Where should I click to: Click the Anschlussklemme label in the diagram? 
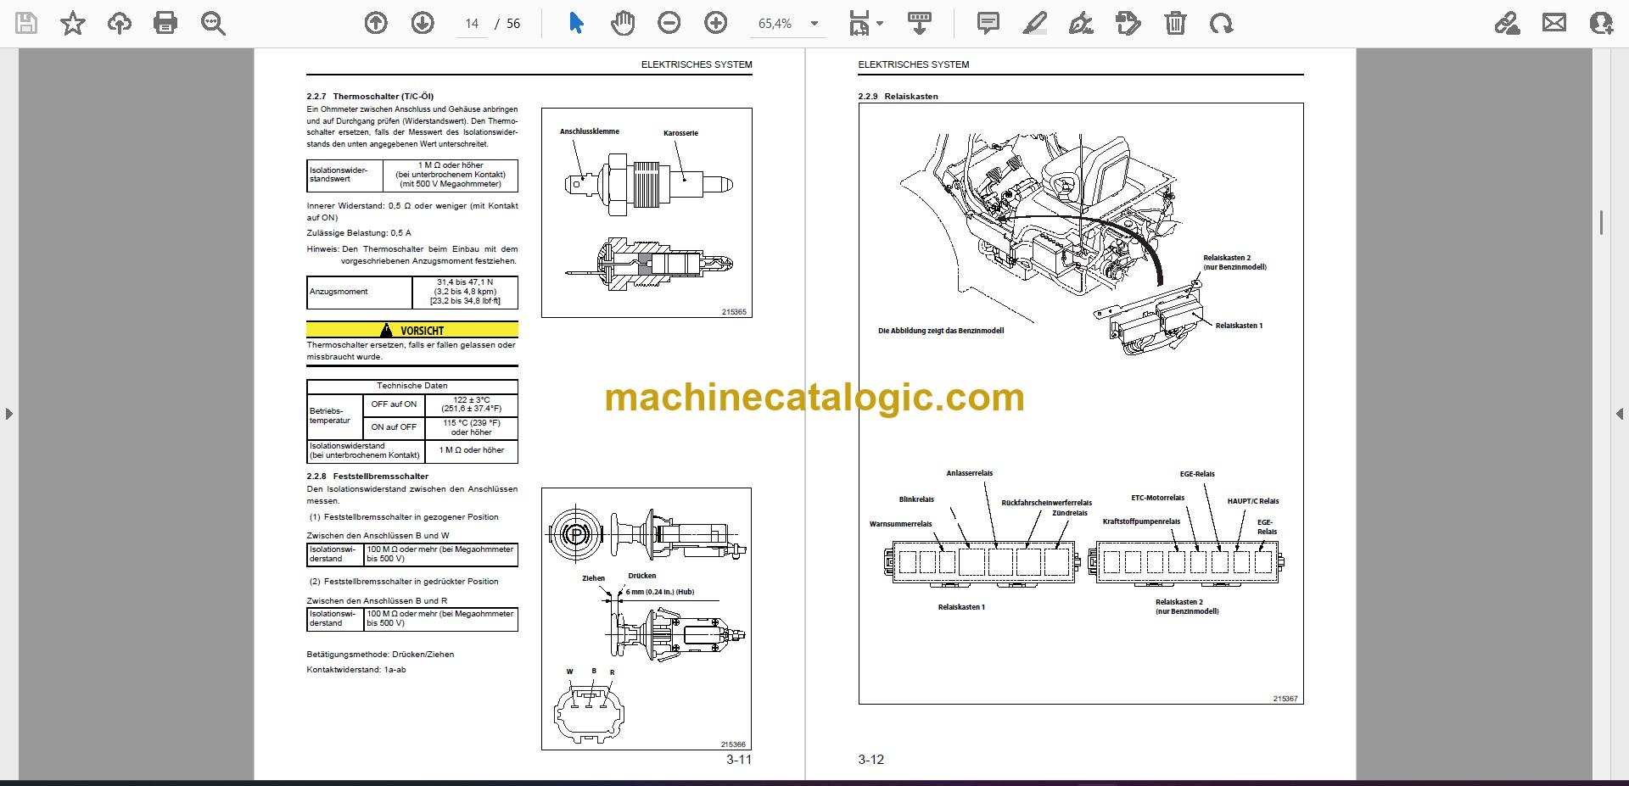pos(589,131)
